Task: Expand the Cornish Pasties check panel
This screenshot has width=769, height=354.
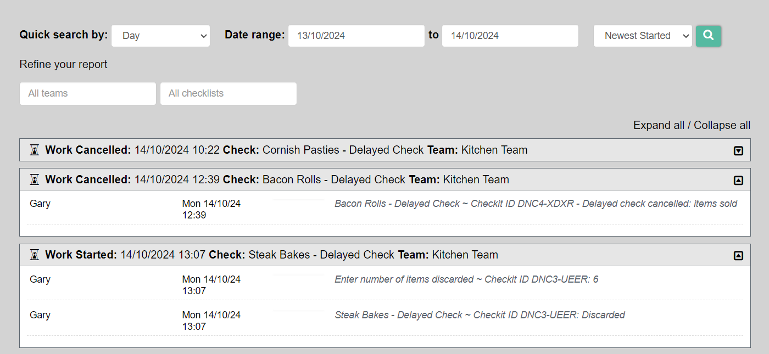Action: (x=738, y=151)
